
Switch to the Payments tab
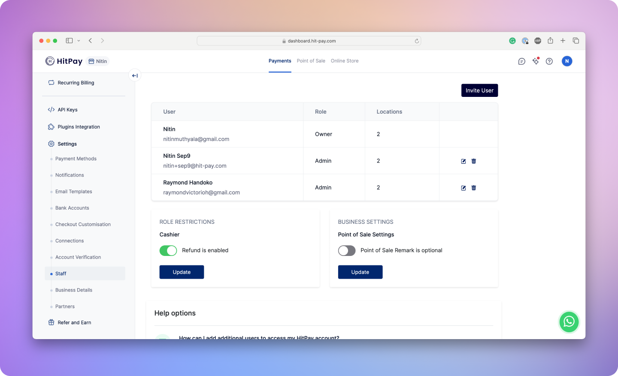tap(280, 61)
